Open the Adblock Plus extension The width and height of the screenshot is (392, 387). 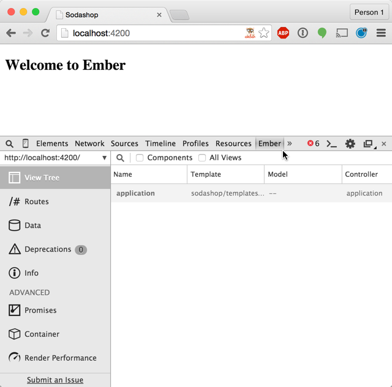pos(283,33)
